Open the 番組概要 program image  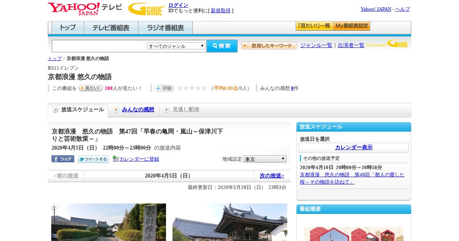click(x=353, y=233)
